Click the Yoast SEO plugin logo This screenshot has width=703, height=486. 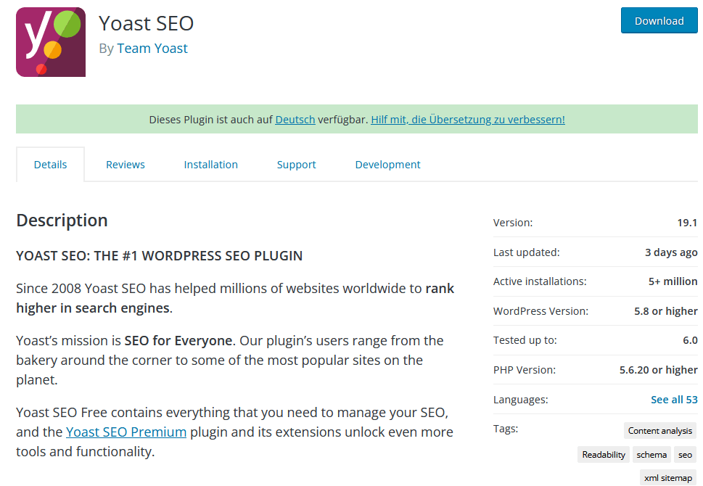point(51,41)
